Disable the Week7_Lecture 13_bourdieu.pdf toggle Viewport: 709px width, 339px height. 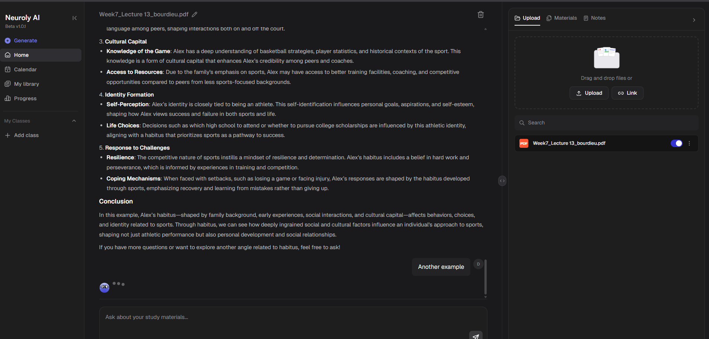(677, 143)
